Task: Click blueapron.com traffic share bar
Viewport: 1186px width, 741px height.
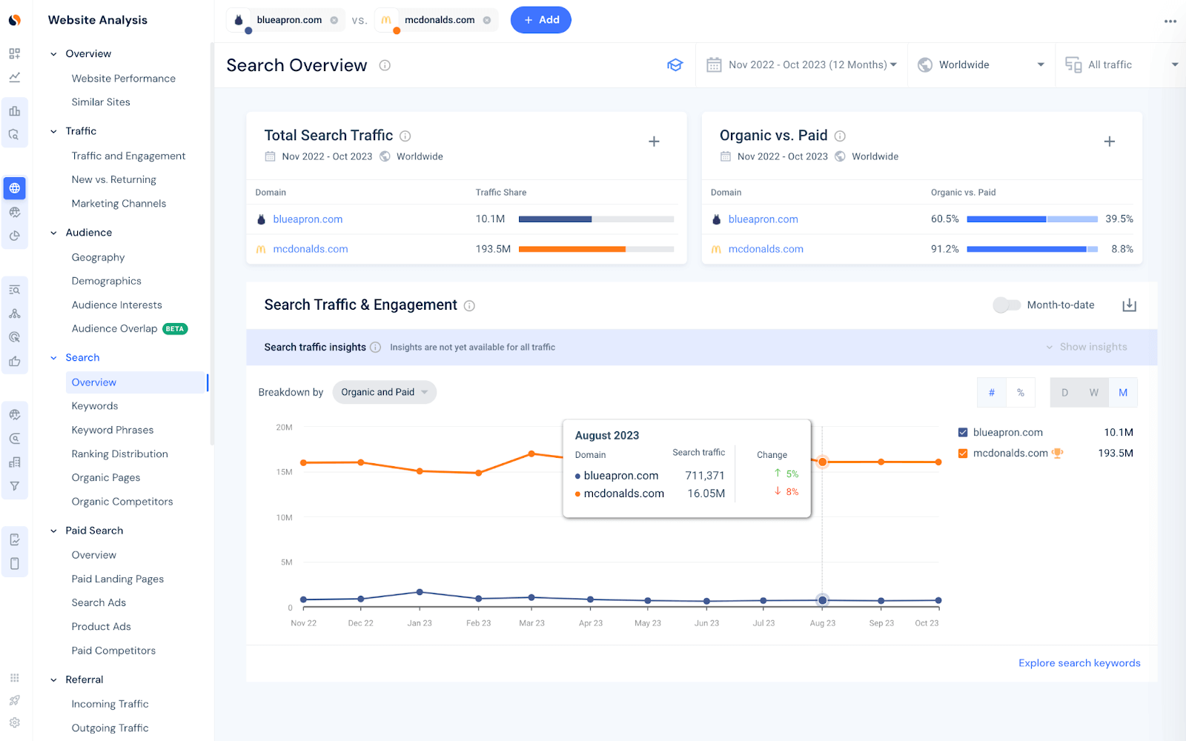Action: pyautogui.click(x=596, y=219)
